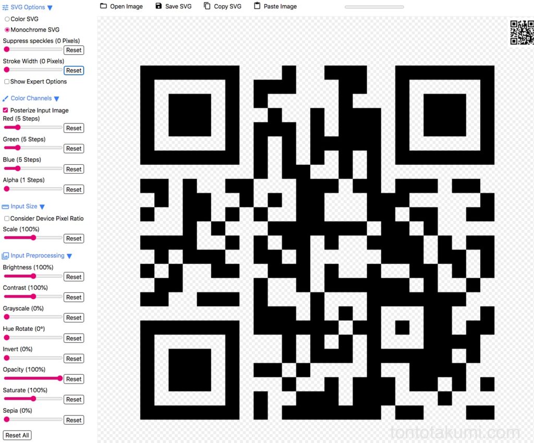Click the SVG Options sliders icon
This screenshot has height=443, width=534.
click(x=5, y=7)
